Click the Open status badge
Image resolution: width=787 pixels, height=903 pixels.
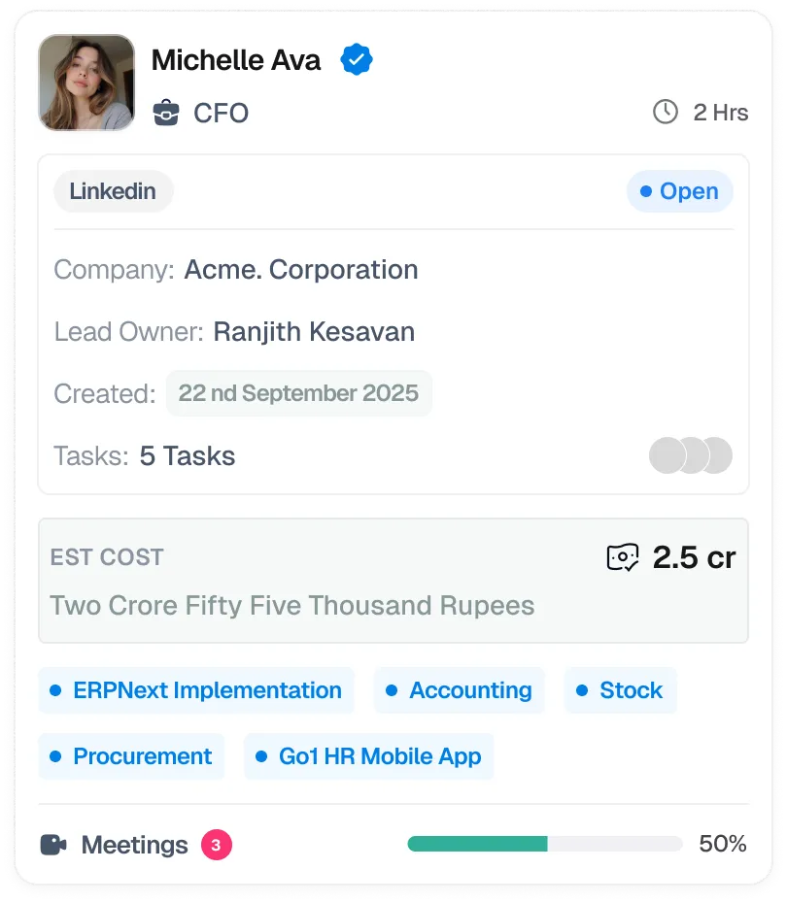[679, 191]
